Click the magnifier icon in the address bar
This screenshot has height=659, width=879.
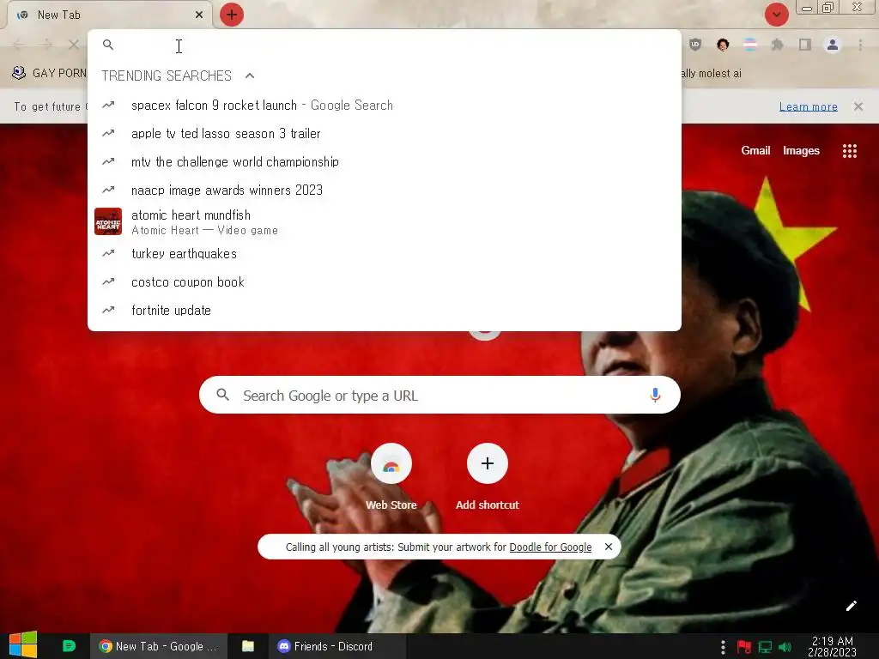[108, 45]
